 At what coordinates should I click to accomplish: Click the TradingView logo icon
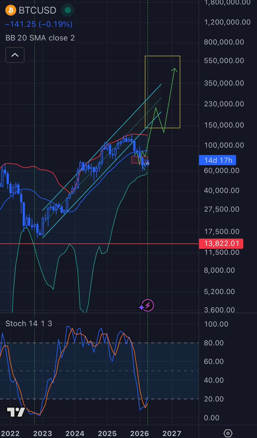tap(16, 412)
